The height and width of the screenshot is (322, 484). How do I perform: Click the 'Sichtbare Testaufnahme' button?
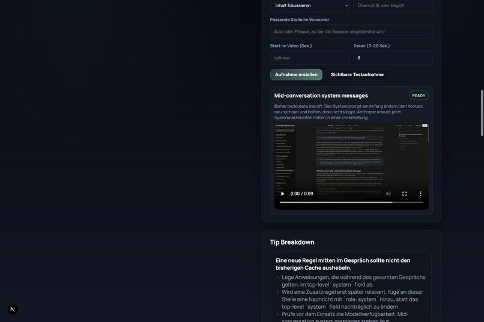(x=357, y=74)
